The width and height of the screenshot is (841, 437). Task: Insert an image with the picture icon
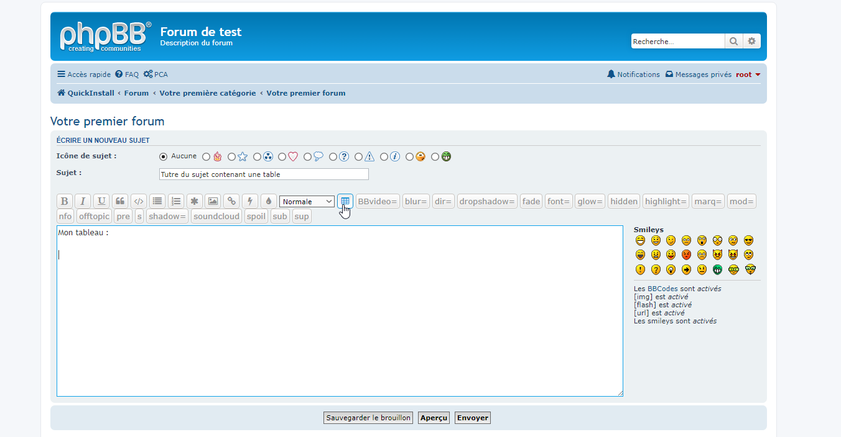213,201
